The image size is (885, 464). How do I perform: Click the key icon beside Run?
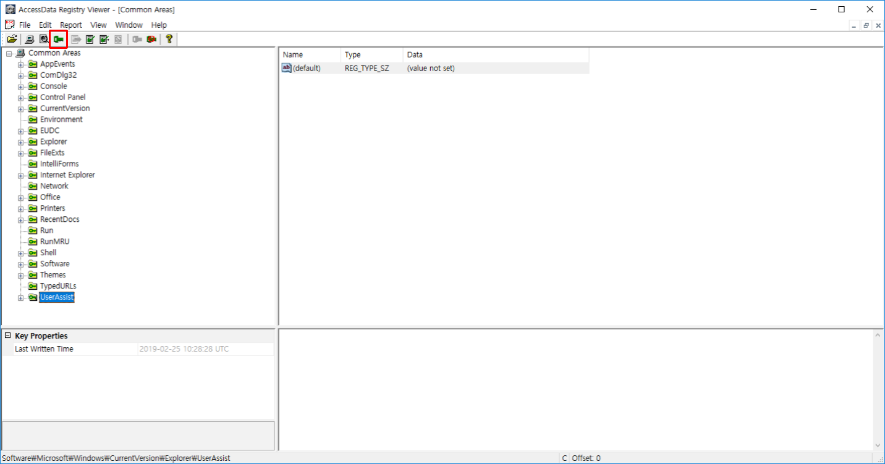[x=33, y=231]
